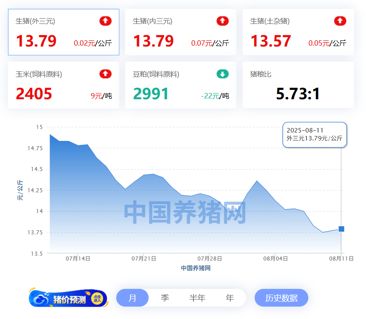Click the rise indicator icon on 生猪(土杂猪)

pos(340,21)
